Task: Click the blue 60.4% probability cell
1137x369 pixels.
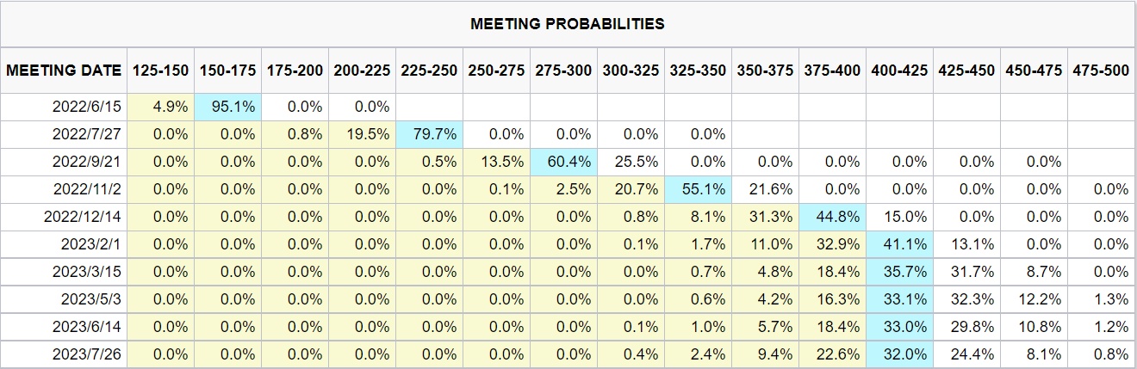Action: [563, 162]
